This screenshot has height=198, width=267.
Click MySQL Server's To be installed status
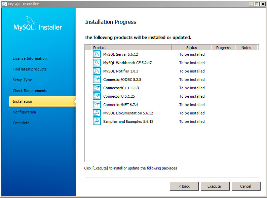click(x=192, y=54)
